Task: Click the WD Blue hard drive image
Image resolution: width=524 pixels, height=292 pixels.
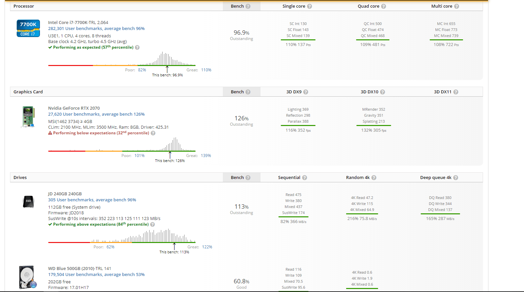Action: 27,277
